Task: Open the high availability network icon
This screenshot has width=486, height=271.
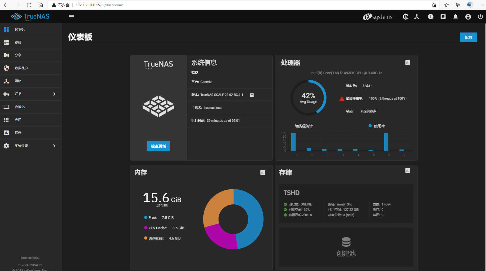Action: [417, 17]
